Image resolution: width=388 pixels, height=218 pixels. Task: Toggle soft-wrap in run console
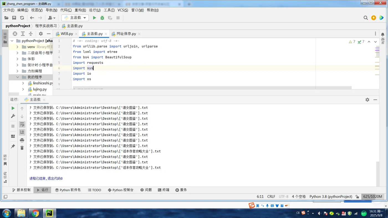22,124
